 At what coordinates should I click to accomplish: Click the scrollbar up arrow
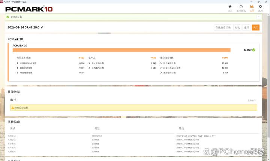(x=268, y=15)
